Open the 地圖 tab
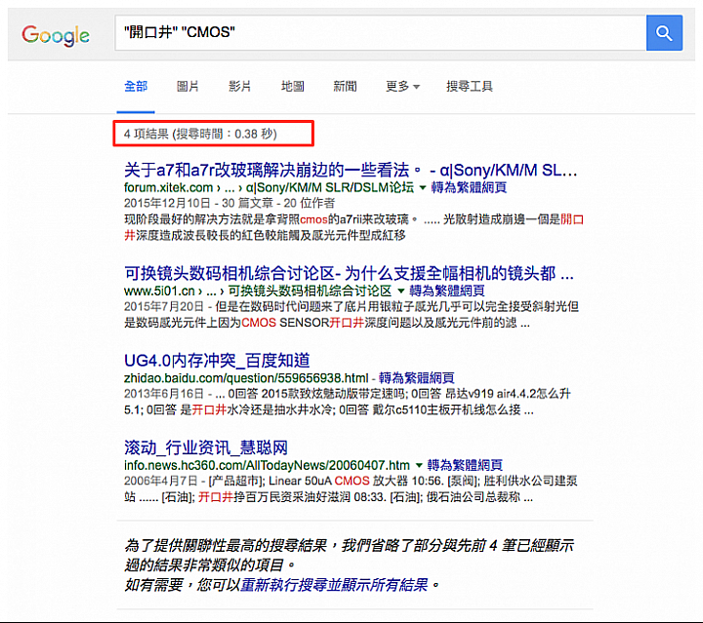The width and height of the screenshot is (703, 623). click(292, 86)
